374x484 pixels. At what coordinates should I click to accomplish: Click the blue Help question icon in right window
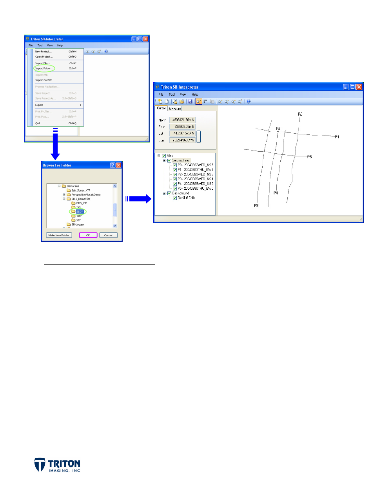click(249, 102)
